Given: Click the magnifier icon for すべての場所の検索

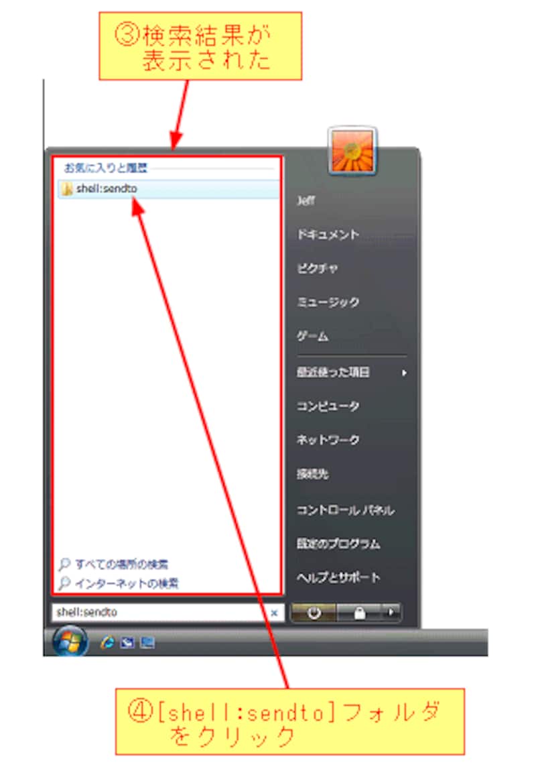Looking at the screenshot, I should click(64, 565).
